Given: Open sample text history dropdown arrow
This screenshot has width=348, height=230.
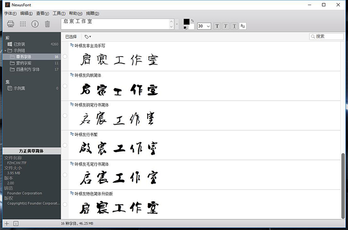Looking at the screenshot, I should tap(177, 24).
